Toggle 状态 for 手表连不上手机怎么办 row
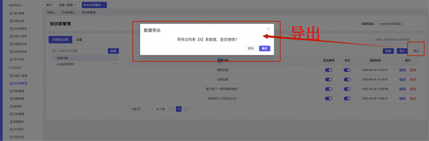 click(347, 99)
